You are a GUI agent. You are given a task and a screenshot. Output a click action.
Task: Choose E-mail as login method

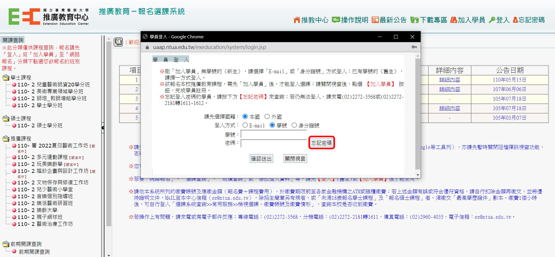pyautogui.click(x=245, y=125)
